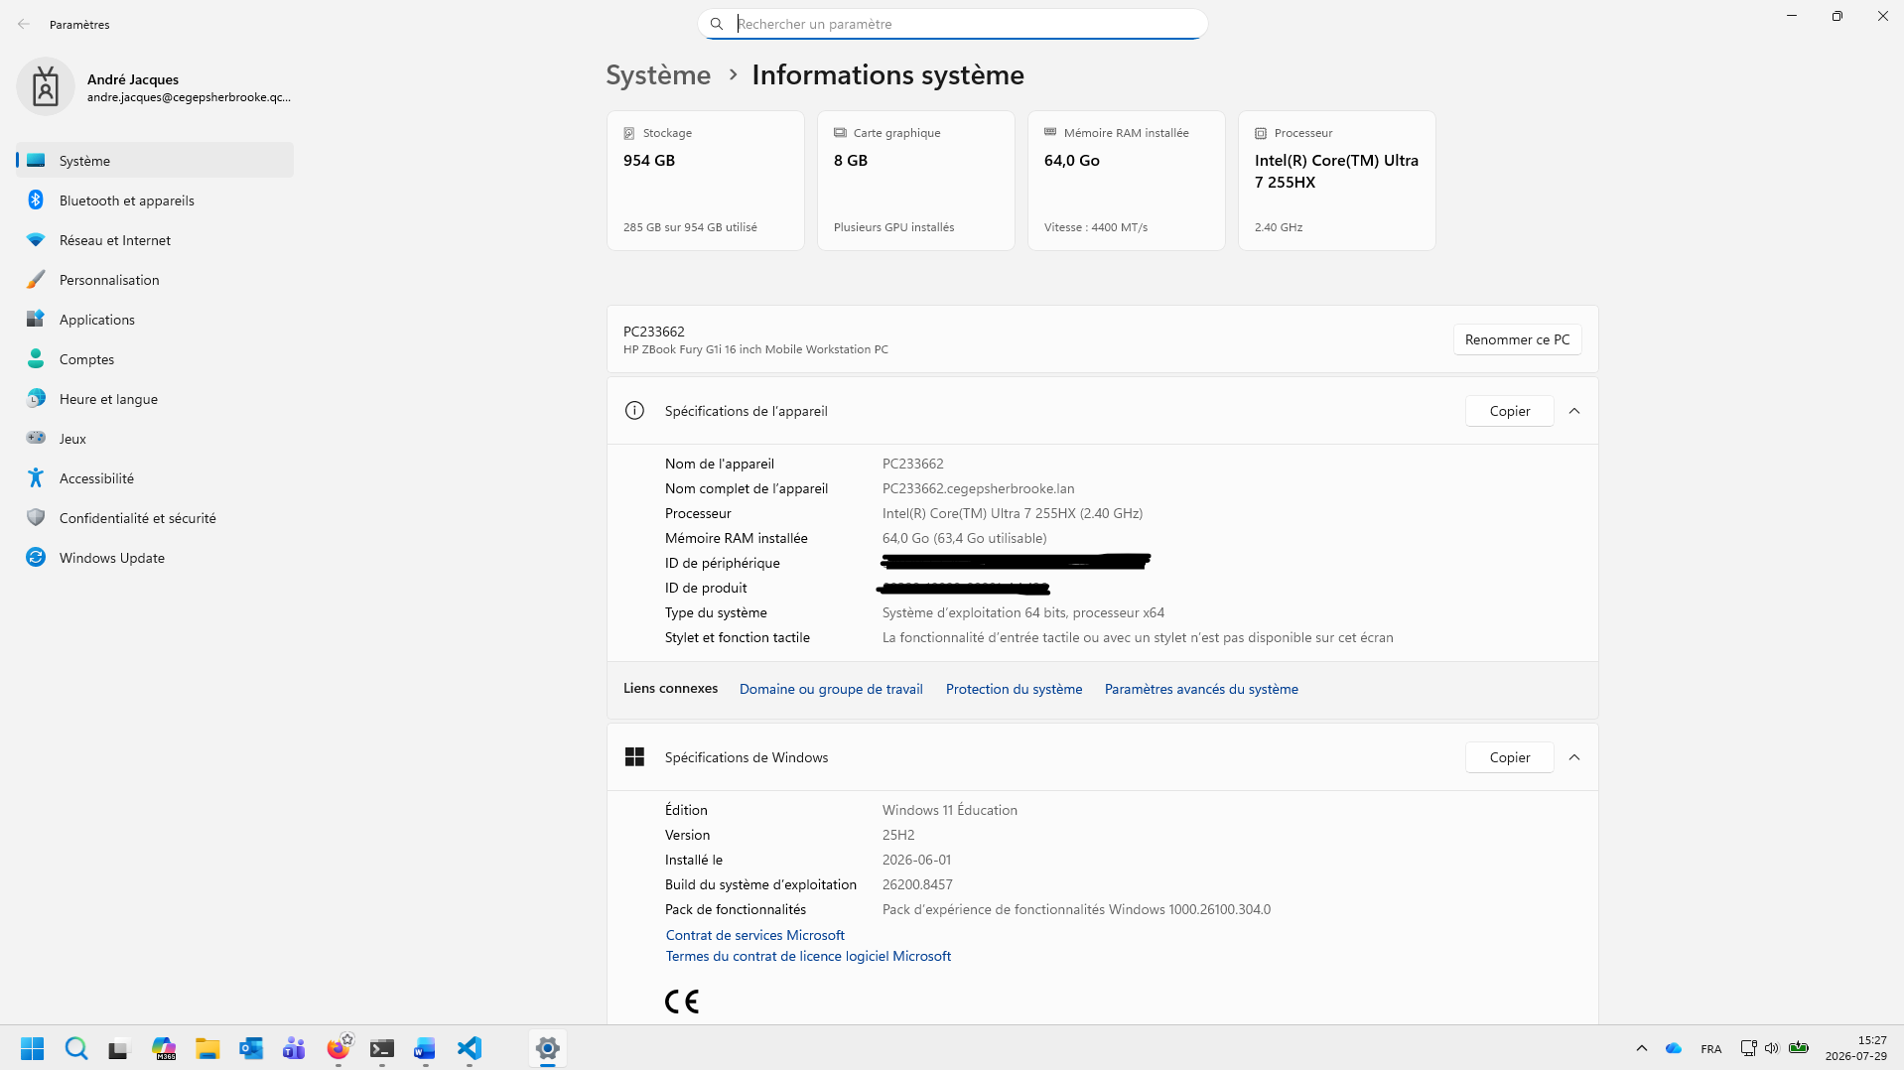This screenshot has height=1070, width=1904.
Task: Click the volume speaker icon in tray
Action: 1772,1048
